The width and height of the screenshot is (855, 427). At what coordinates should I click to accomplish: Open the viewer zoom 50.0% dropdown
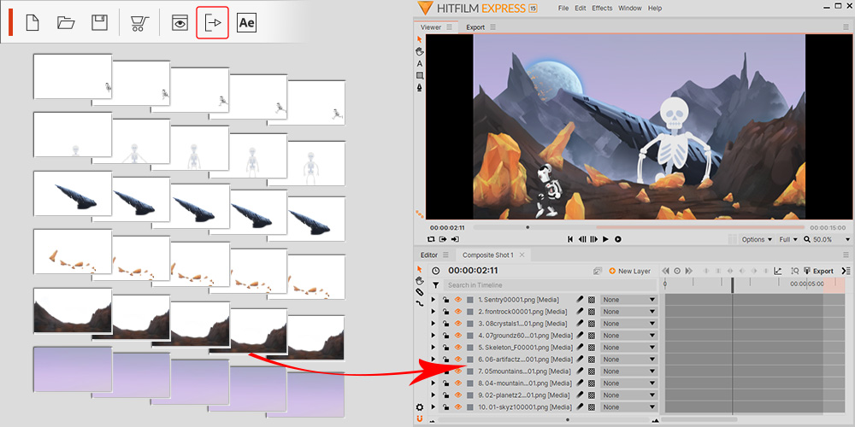point(825,239)
